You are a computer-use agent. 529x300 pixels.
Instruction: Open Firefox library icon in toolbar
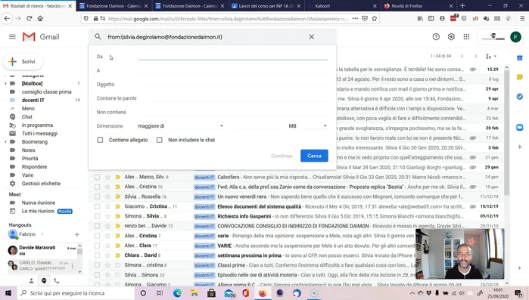pos(420,19)
